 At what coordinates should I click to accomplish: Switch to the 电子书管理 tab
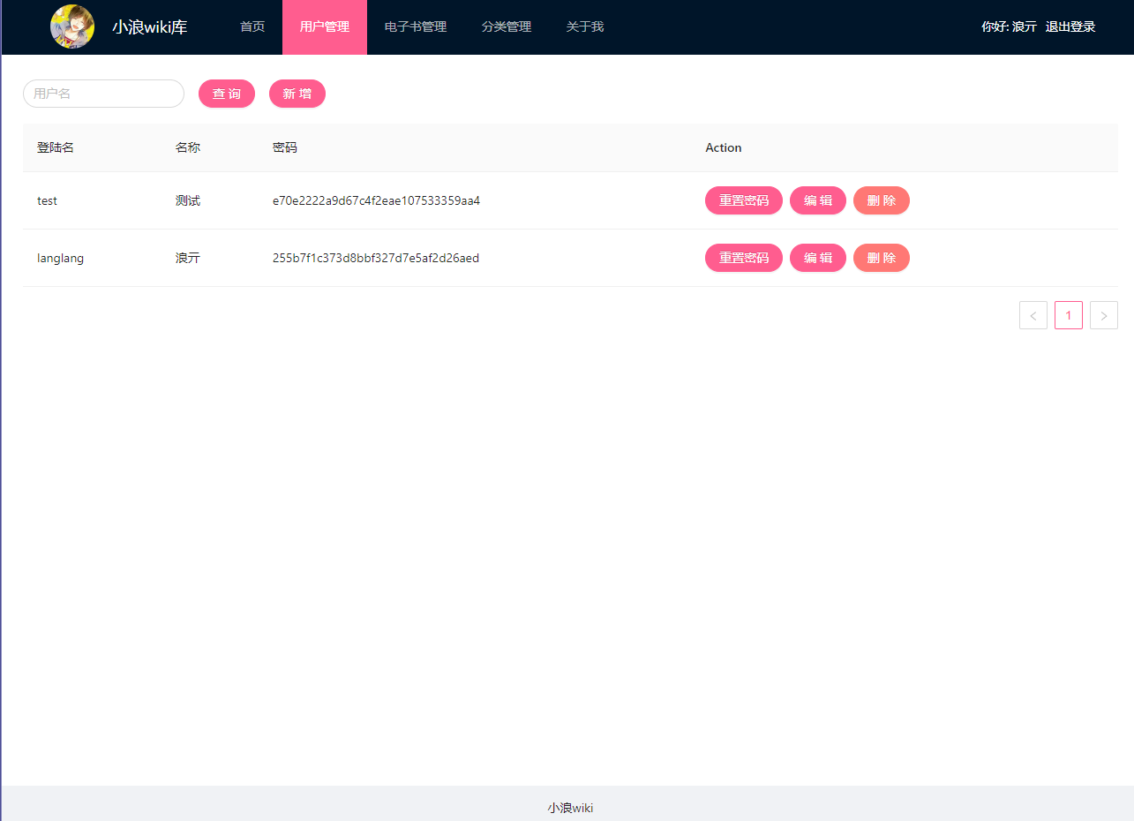point(414,26)
